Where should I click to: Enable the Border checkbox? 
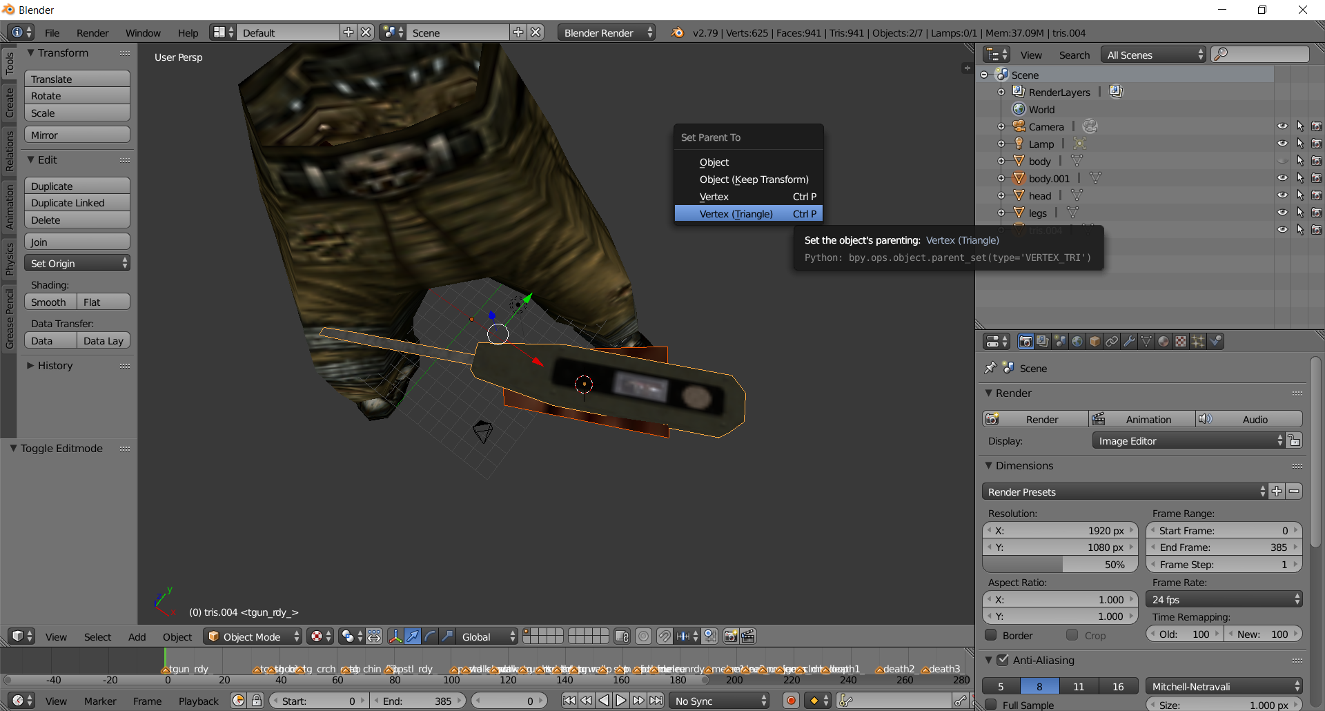pyautogui.click(x=991, y=635)
